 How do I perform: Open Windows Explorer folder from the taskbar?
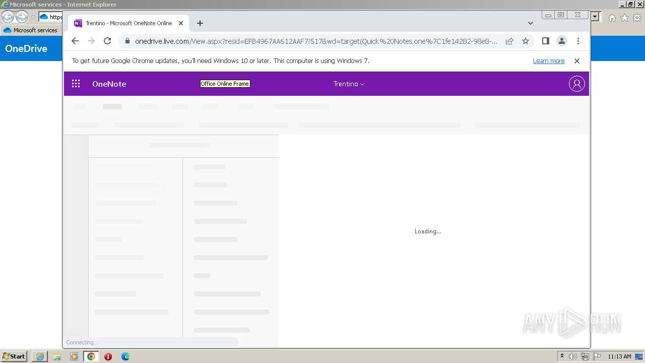click(x=57, y=356)
